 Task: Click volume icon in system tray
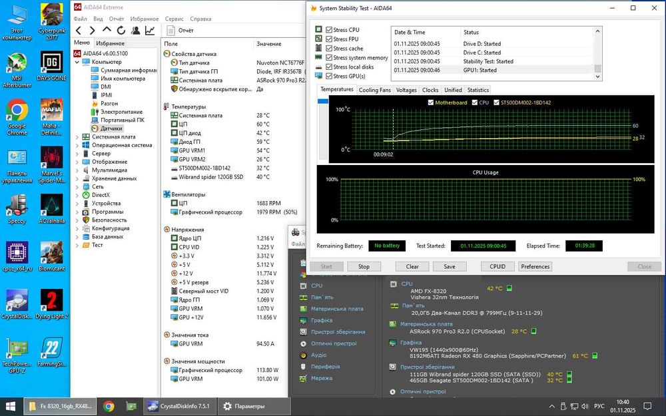click(x=585, y=406)
